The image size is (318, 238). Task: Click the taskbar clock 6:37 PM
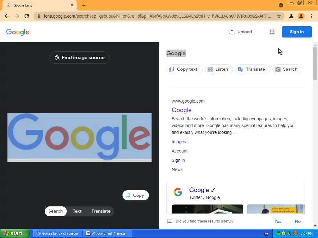(307, 234)
